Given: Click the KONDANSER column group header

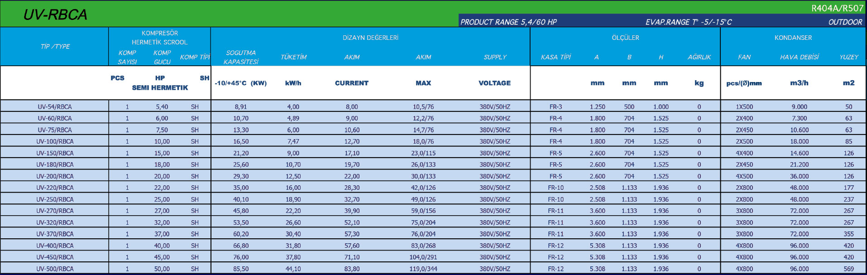Looking at the screenshot, I should [x=793, y=38].
